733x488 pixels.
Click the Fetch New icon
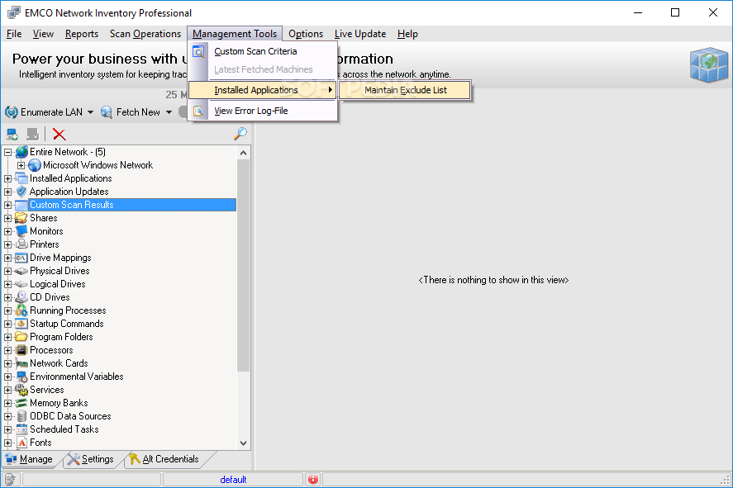click(107, 112)
